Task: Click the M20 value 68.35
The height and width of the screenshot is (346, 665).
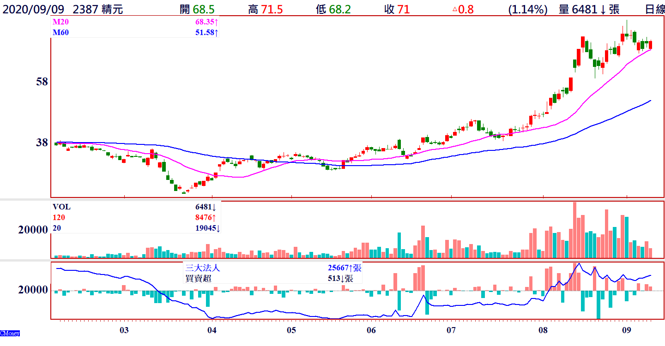Action: [x=206, y=23]
